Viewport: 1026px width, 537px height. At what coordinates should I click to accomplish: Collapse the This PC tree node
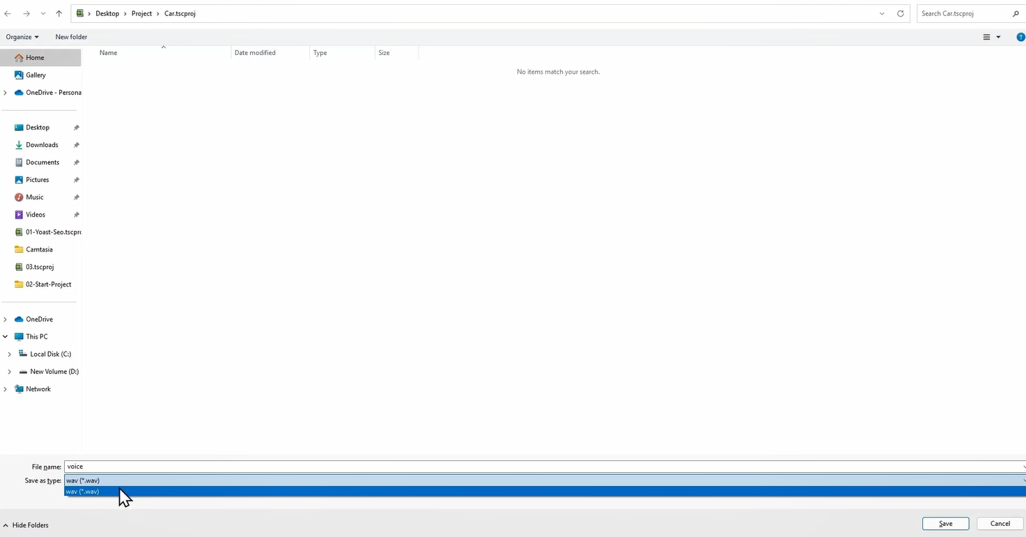[x=6, y=337]
